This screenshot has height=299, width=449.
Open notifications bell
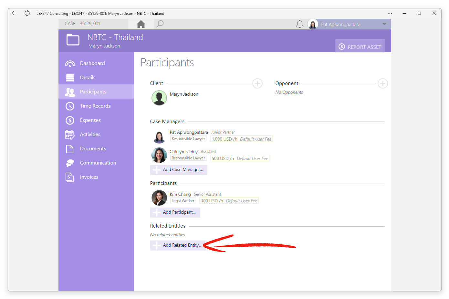pyautogui.click(x=300, y=24)
